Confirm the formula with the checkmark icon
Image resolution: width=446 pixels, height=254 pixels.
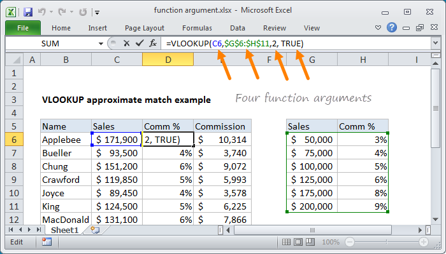pyautogui.click(x=140, y=43)
